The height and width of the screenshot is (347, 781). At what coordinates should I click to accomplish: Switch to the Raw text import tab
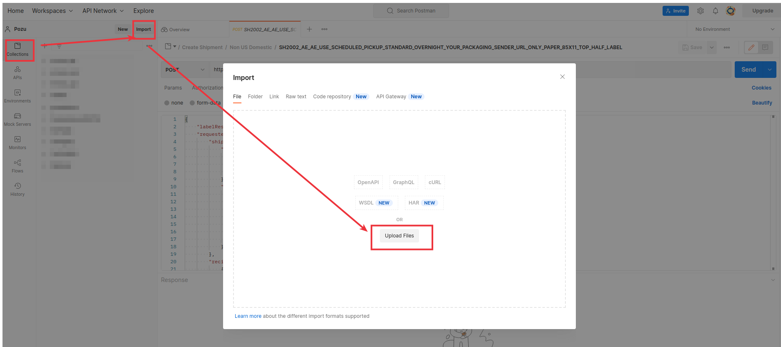click(x=296, y=97)
